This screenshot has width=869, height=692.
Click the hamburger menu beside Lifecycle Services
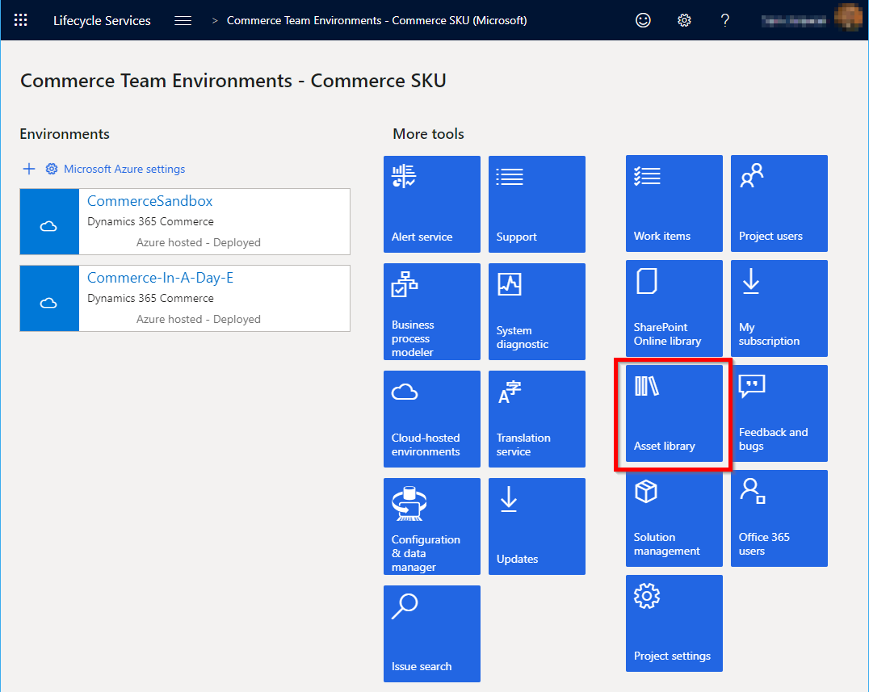point(183,19)
